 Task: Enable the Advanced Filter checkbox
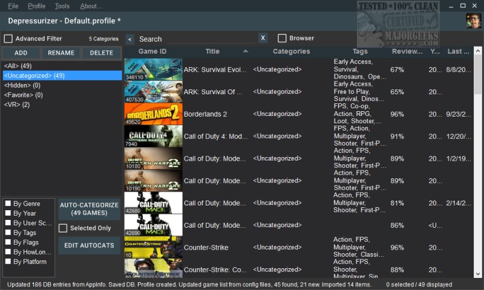[x=8, y=39]
